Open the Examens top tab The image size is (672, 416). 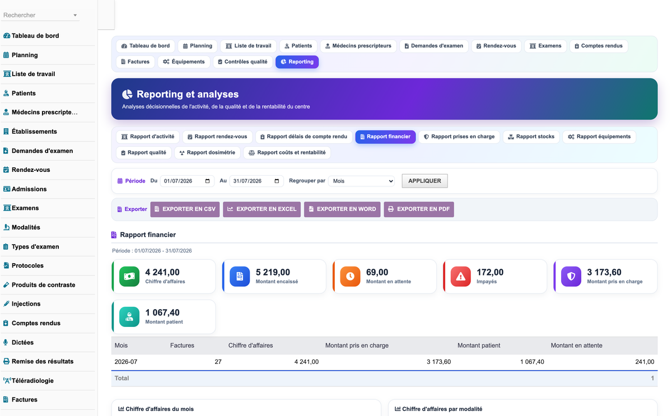click(545, 46)
